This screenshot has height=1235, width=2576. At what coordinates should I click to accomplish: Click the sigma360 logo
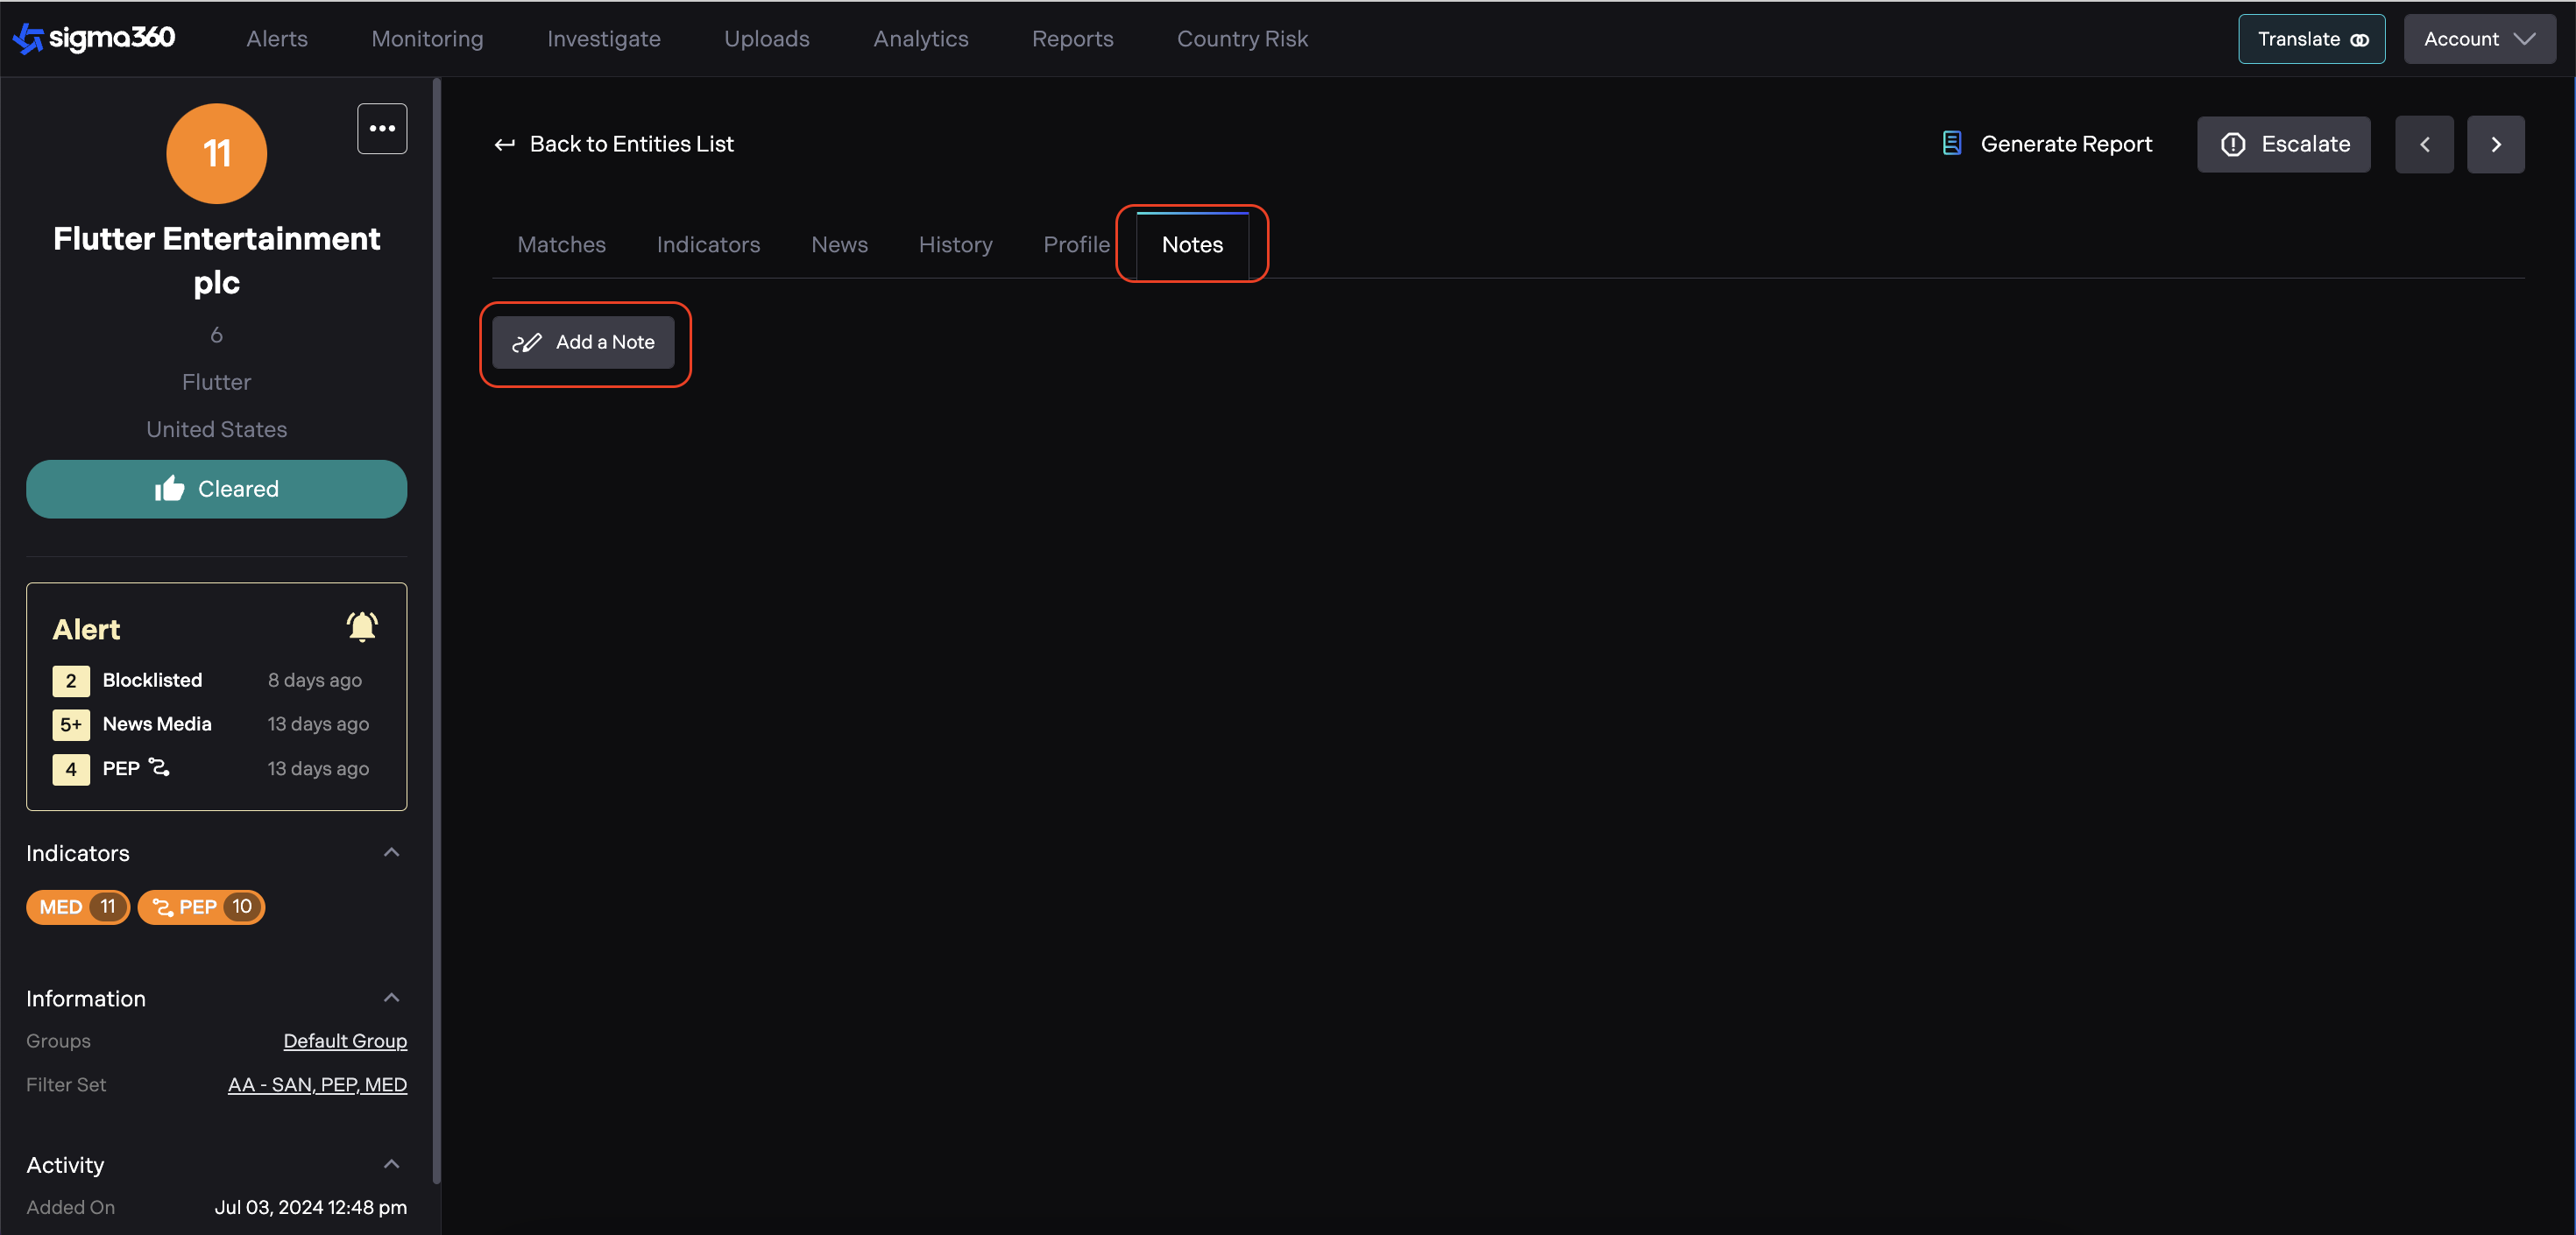pos(94,38)
